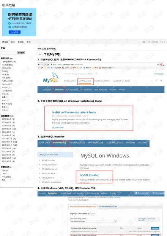The width and height of the screenshot is (167, 236).
Task: Select the Development Releases tab
Action: pos(108,207)
